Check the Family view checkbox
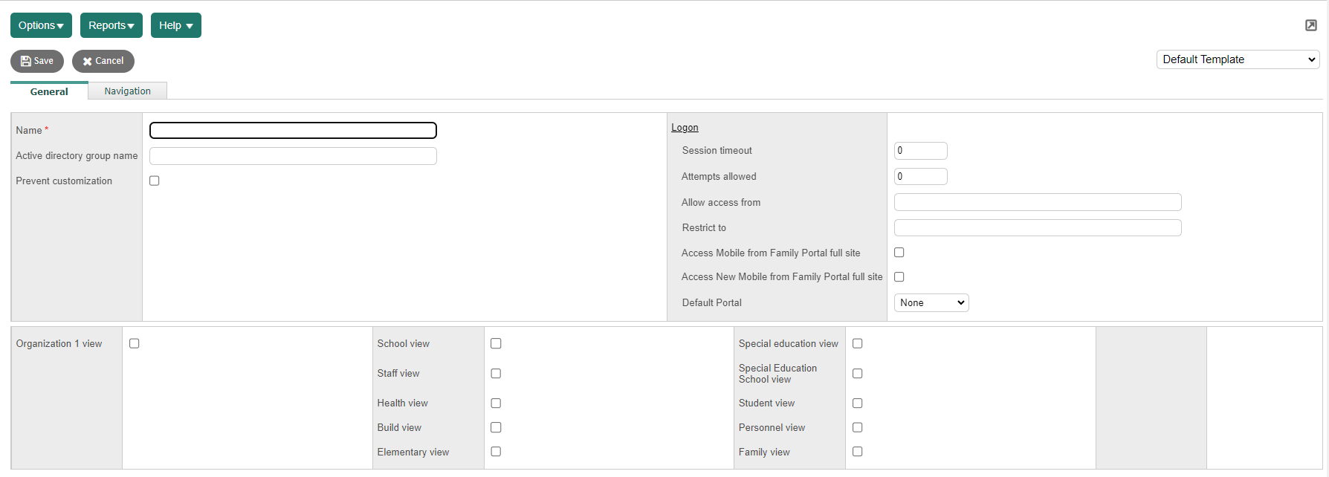This screenshot has height=477, width=1329. [x=858, y=452]
